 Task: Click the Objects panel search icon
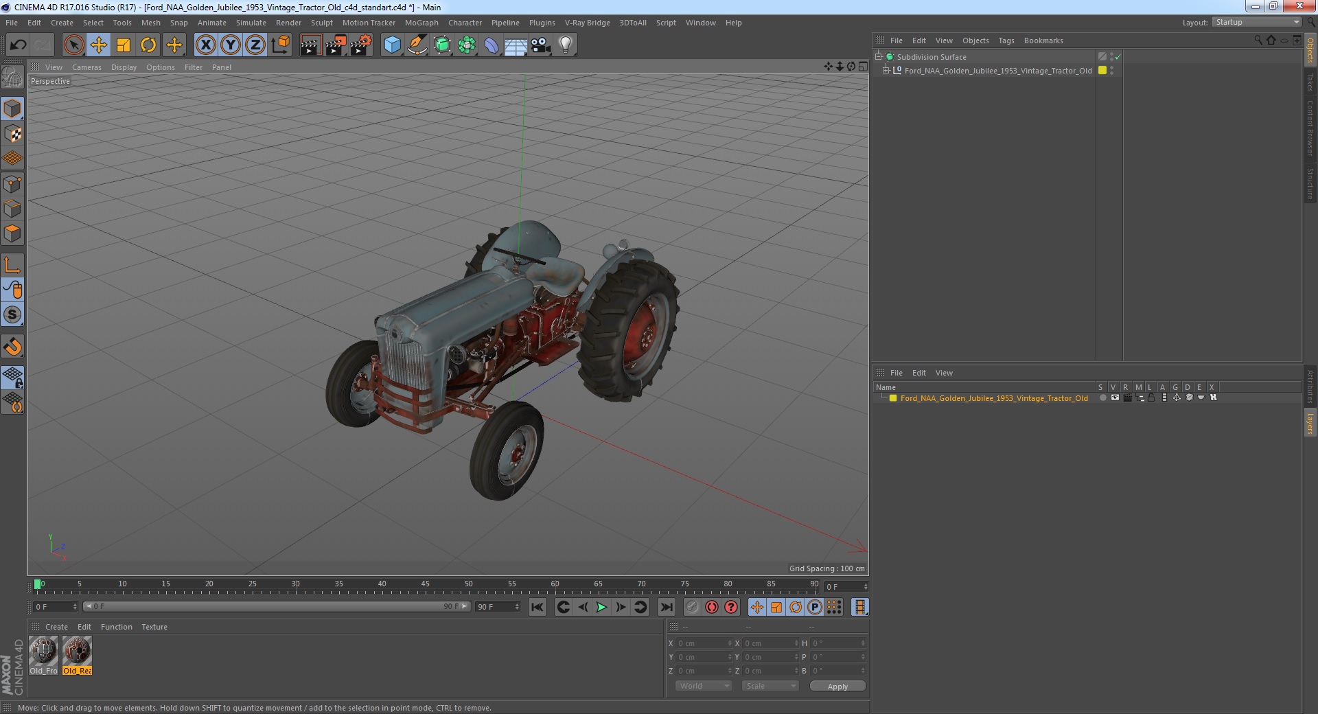[1258, 41]
